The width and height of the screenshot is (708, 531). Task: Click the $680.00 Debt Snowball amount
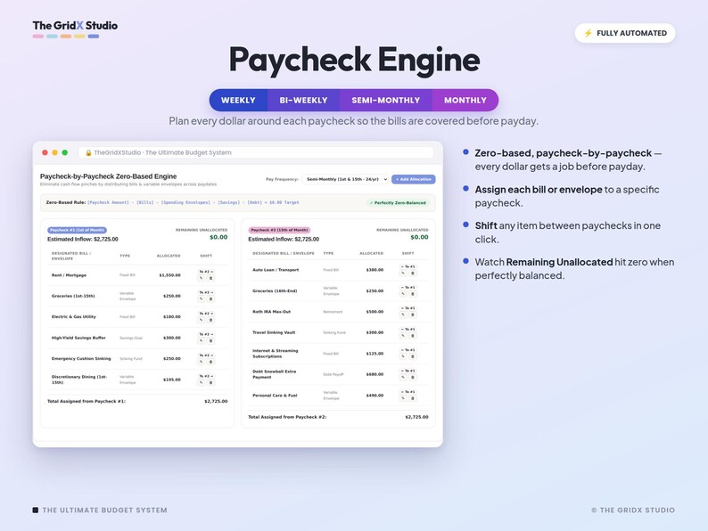click(x=375, y=374)
